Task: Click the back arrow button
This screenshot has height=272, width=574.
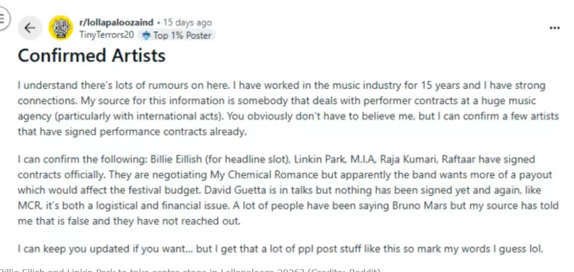Action: click(x=30, y=28)
